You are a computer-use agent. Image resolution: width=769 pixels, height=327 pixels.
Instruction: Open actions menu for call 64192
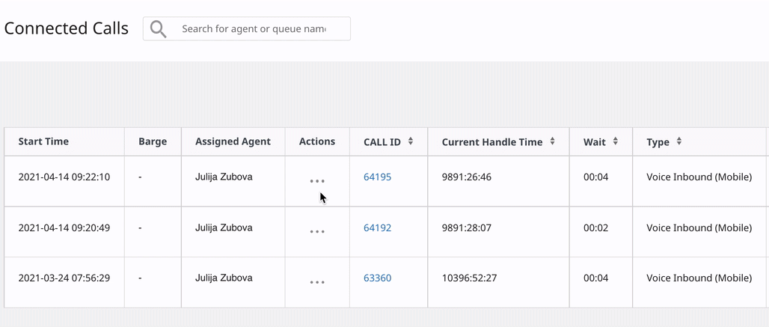point(317,232)
